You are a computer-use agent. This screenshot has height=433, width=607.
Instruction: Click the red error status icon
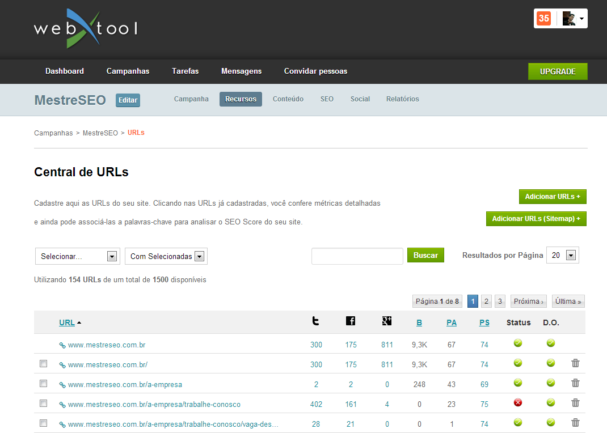[517, 403]
